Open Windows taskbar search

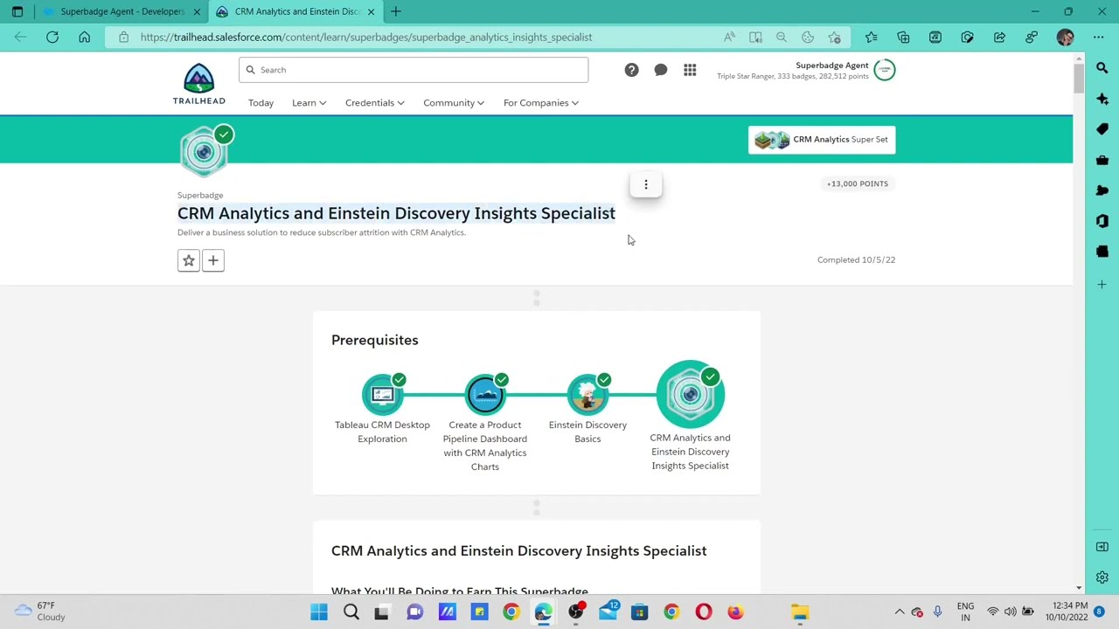pos(351,612)
